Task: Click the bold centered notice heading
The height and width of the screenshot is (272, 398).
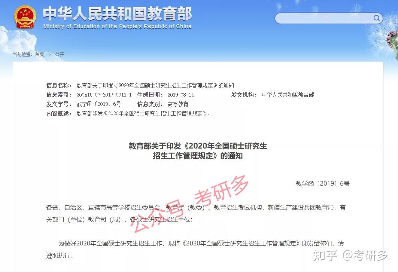Action: [198, 151]
